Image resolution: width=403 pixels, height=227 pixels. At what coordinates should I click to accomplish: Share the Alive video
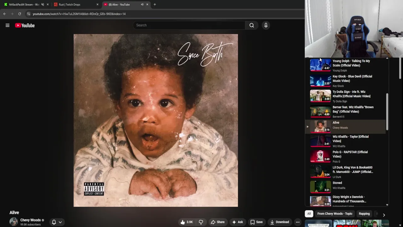[218, 222]
